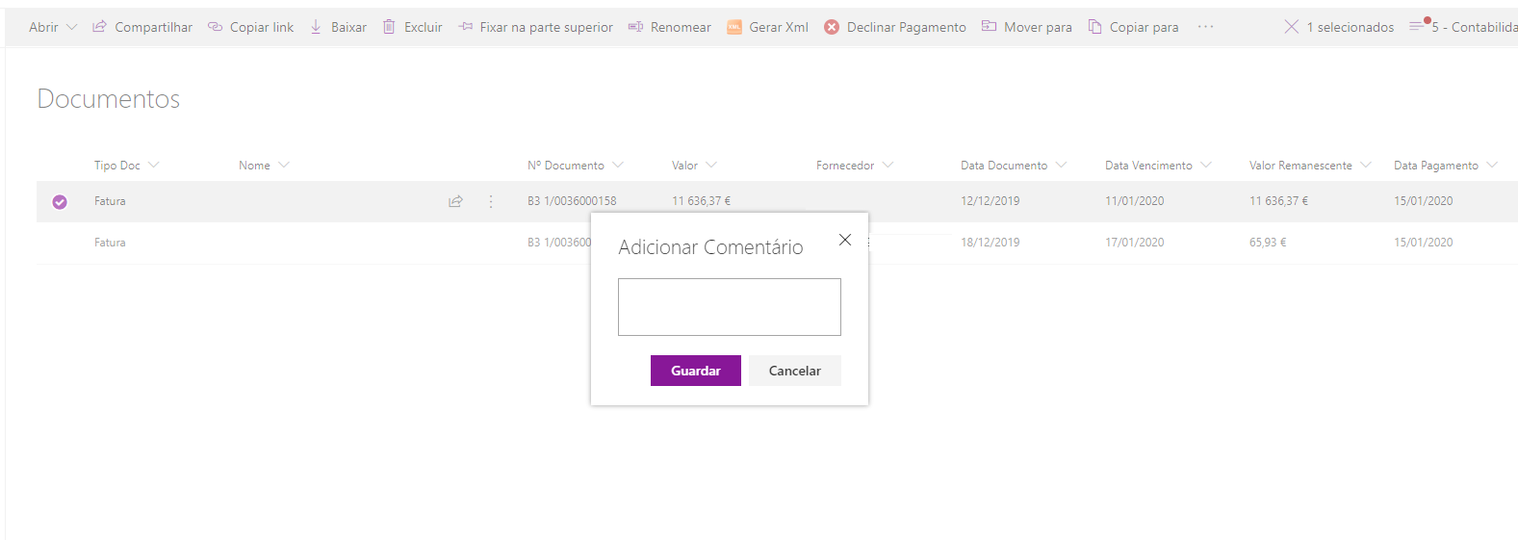Click the Excluir trash icon
Image resolution: width=1518 pixels, height=540 pixels.
(389, 27)
